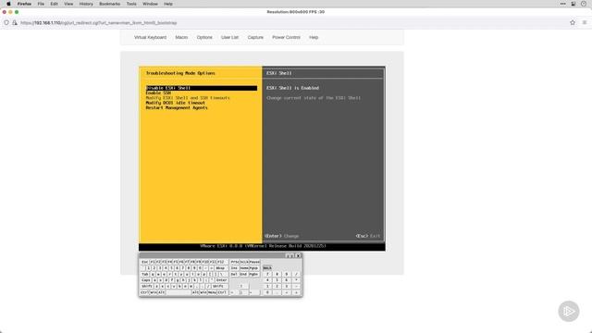
Task: Click the Home key on the virtual keyboard
Action: (244, 268)
